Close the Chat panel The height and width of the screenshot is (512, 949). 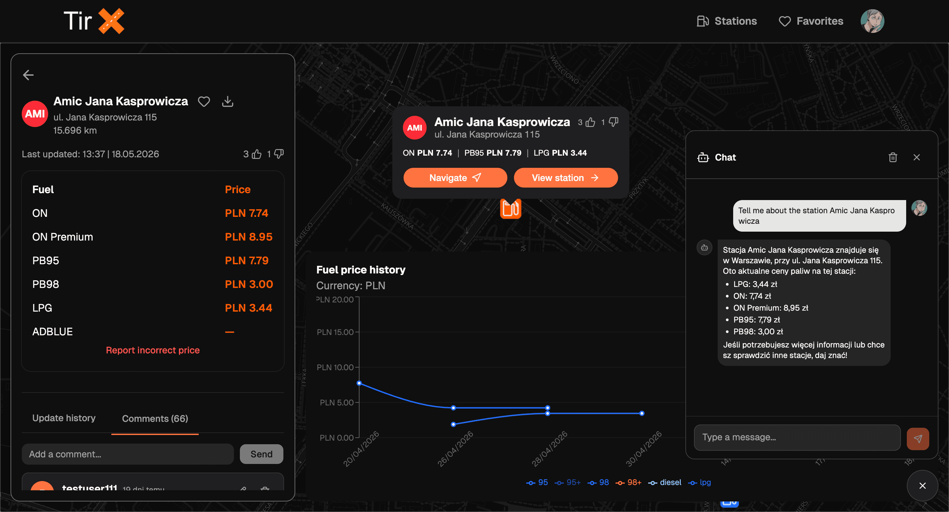[x=917, y=157]
